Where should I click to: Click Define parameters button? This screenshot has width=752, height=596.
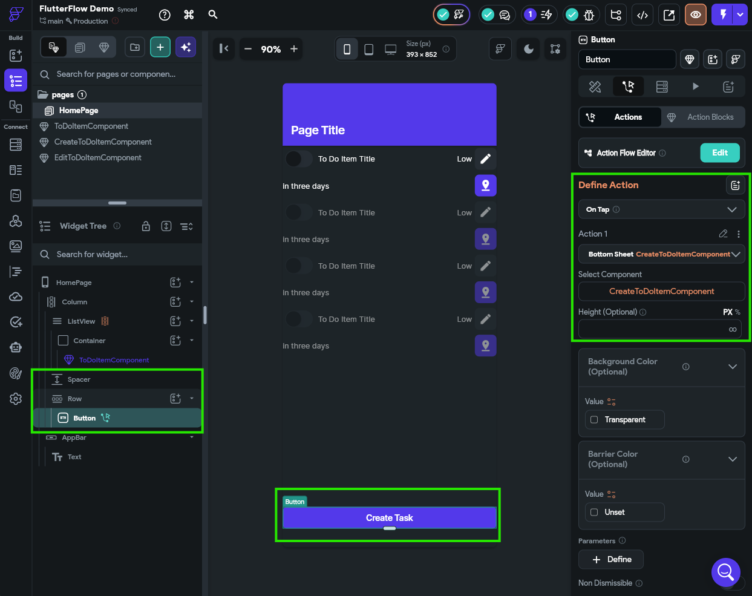point(611,559)
